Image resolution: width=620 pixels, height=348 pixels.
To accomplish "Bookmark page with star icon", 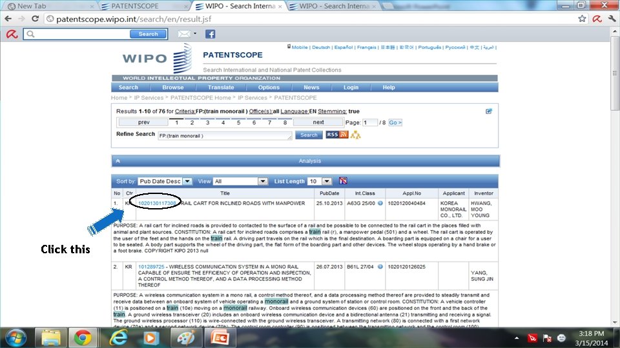I will click(x=582, y=19).
